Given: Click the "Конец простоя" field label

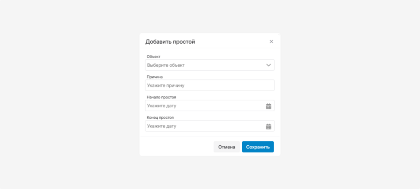Looking at the screenshot, I should tap(160, 117).
